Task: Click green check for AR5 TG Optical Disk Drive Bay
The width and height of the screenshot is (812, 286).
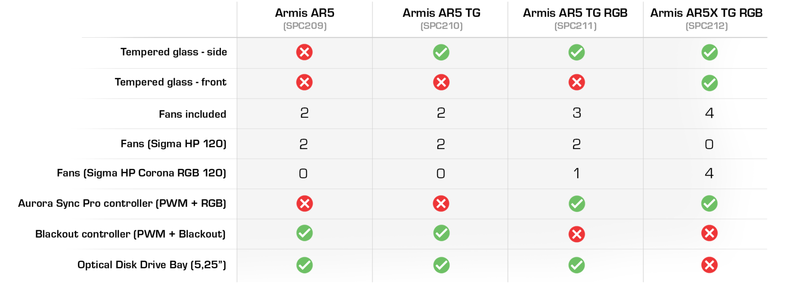Action: coord(441,265)
